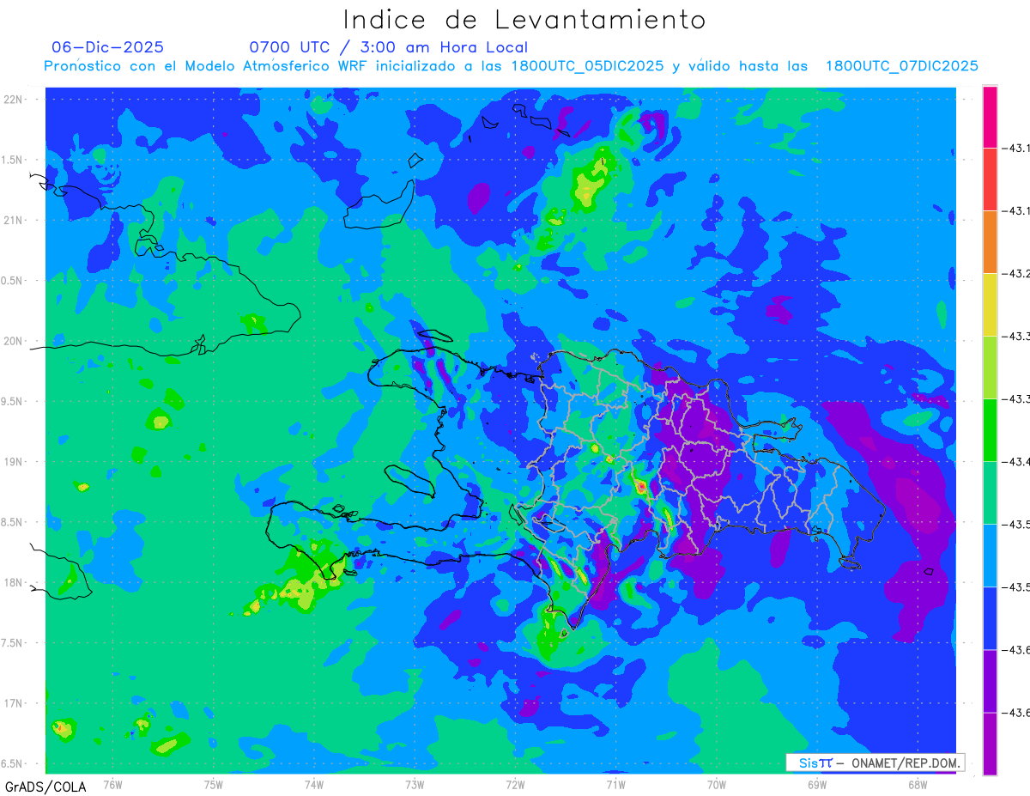Screen dimensions: 1030x796
Task: Pick the yellow swatch in the color bar
Action: [990, 305]
